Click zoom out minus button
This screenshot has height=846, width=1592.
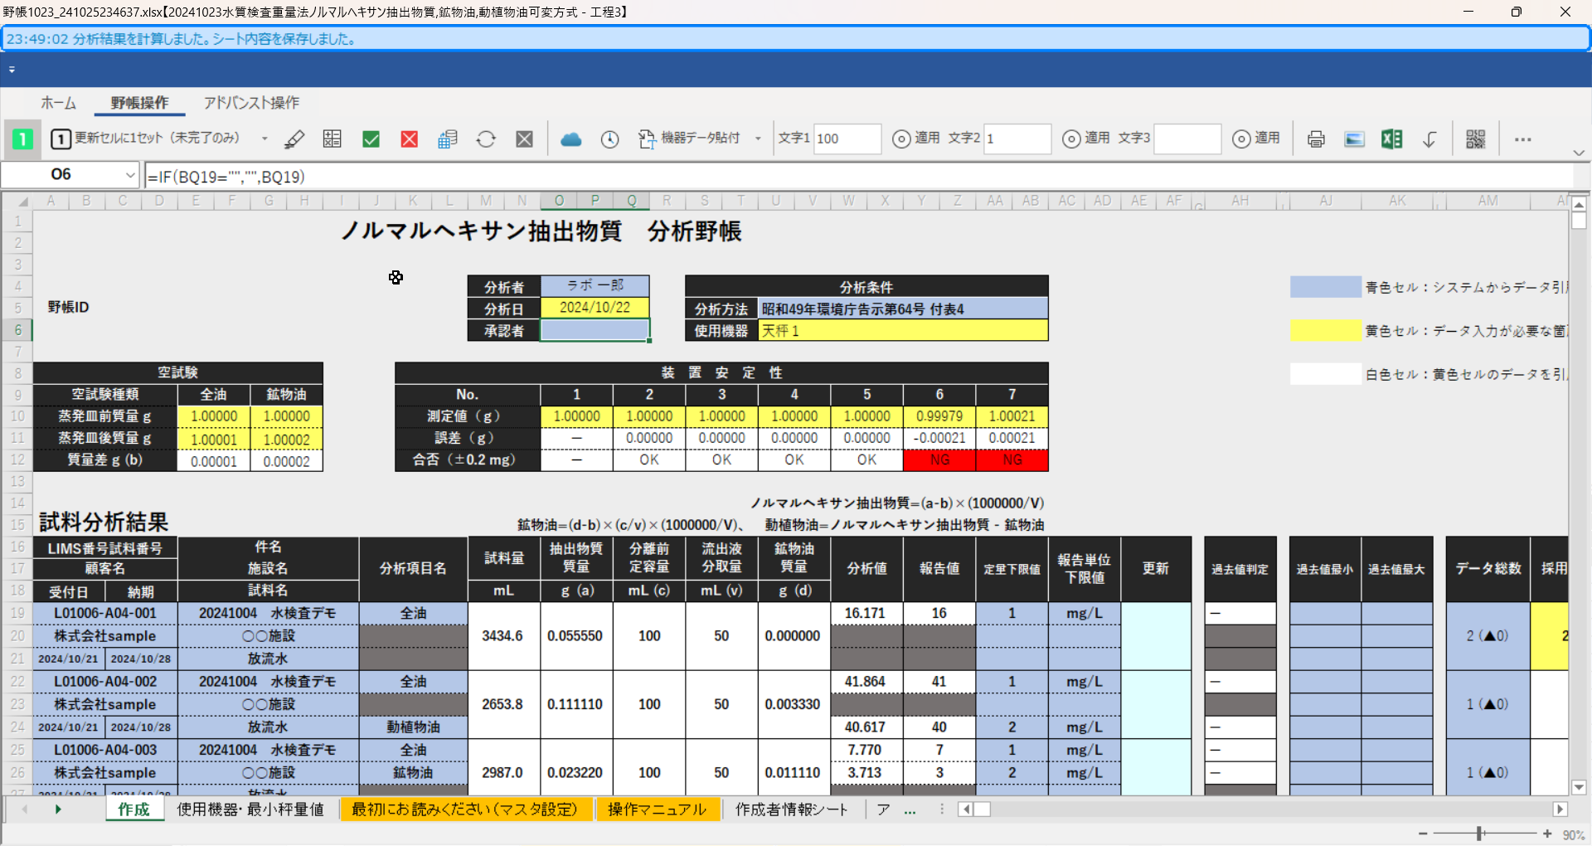pos(1423,834)
